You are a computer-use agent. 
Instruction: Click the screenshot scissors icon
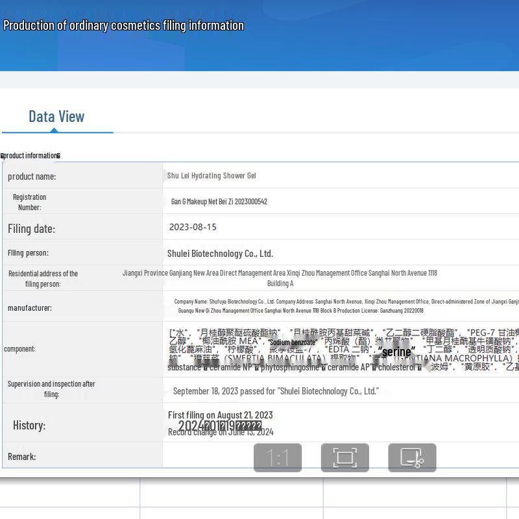(x=412, y=458)
